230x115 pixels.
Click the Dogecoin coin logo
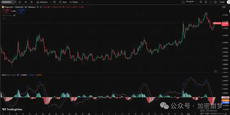pos(3,7)
